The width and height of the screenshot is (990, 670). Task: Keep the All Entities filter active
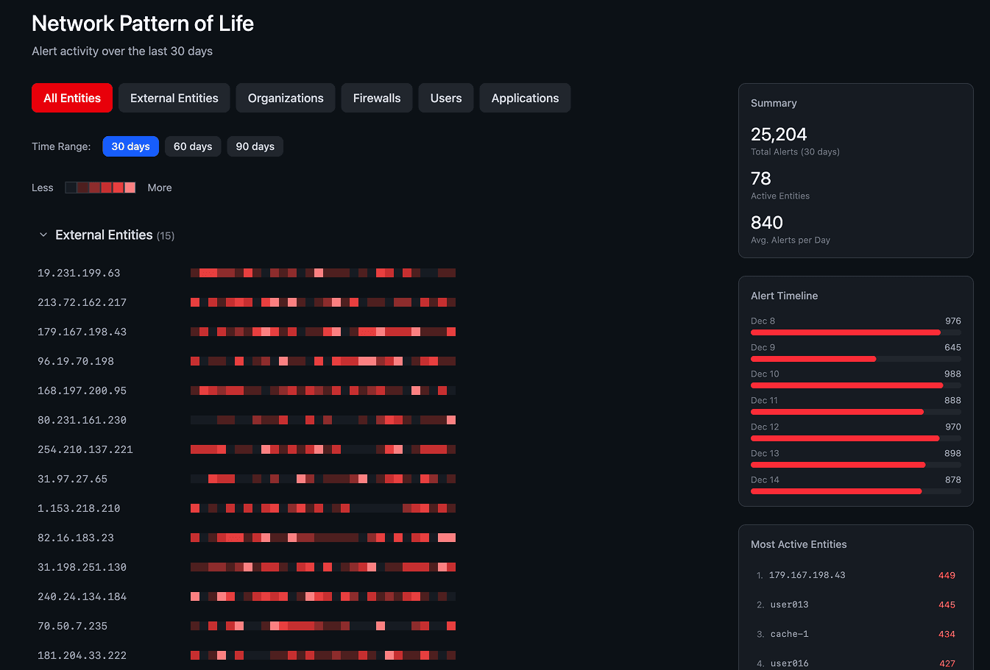pyautogui.click(x=71, y=98)
